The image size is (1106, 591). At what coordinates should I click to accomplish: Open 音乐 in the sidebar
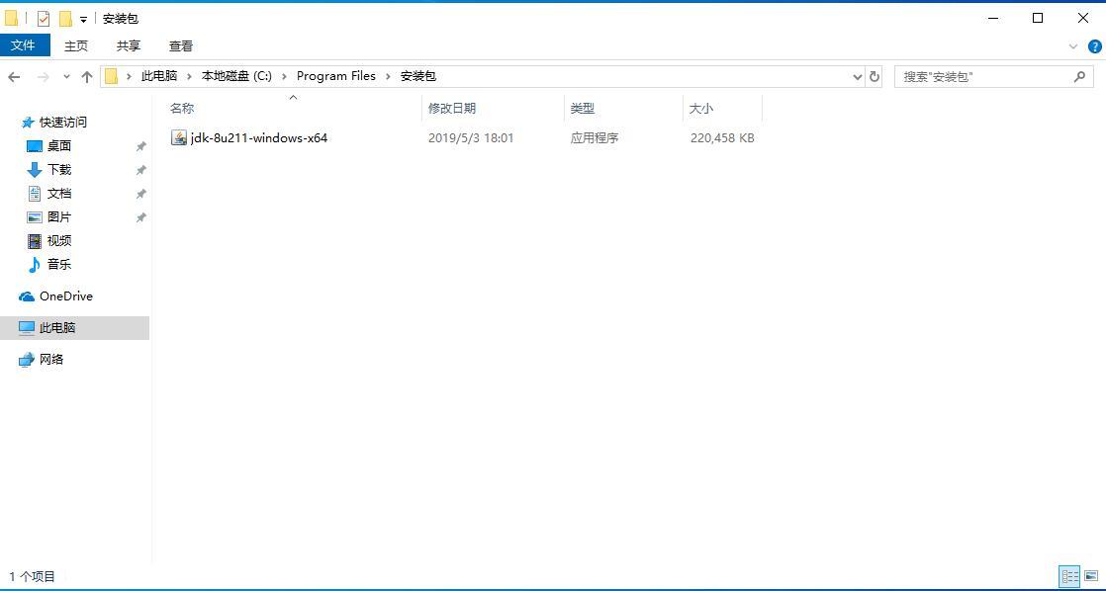[59, 264]
